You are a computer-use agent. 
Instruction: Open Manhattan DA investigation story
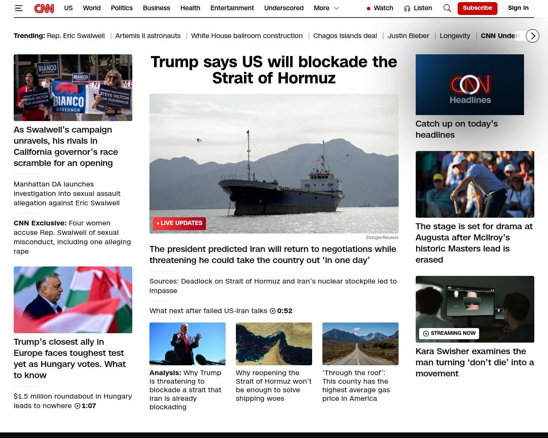pyautogui.click(x=67, y=193)
